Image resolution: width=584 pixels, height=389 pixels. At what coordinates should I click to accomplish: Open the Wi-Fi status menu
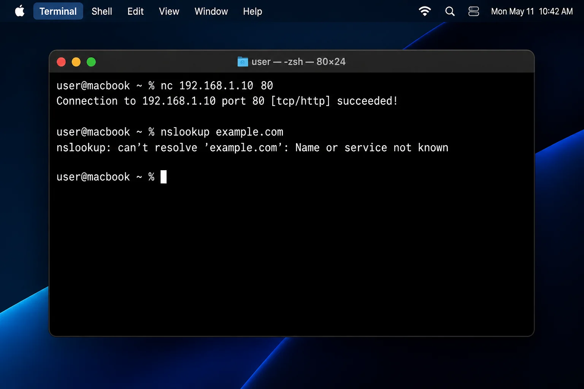click(425, 11)
